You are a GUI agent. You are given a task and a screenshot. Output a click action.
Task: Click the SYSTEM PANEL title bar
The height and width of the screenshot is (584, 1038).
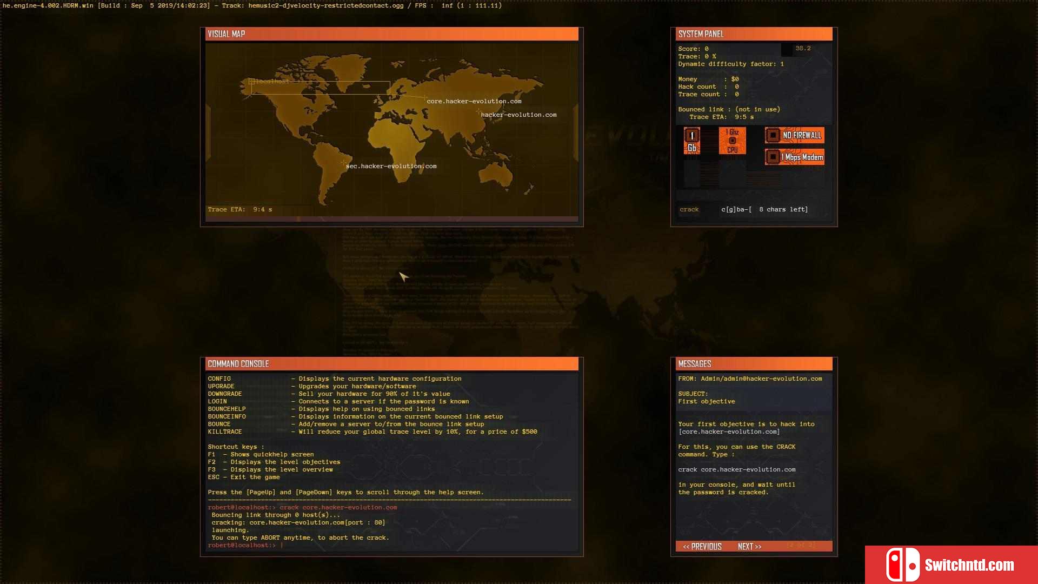754,34
